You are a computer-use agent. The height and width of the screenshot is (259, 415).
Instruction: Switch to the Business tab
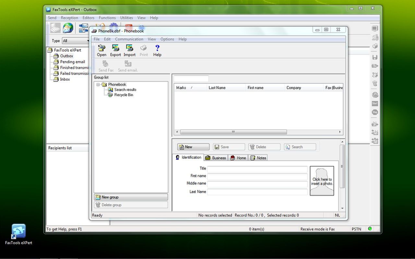click(216, 158)
